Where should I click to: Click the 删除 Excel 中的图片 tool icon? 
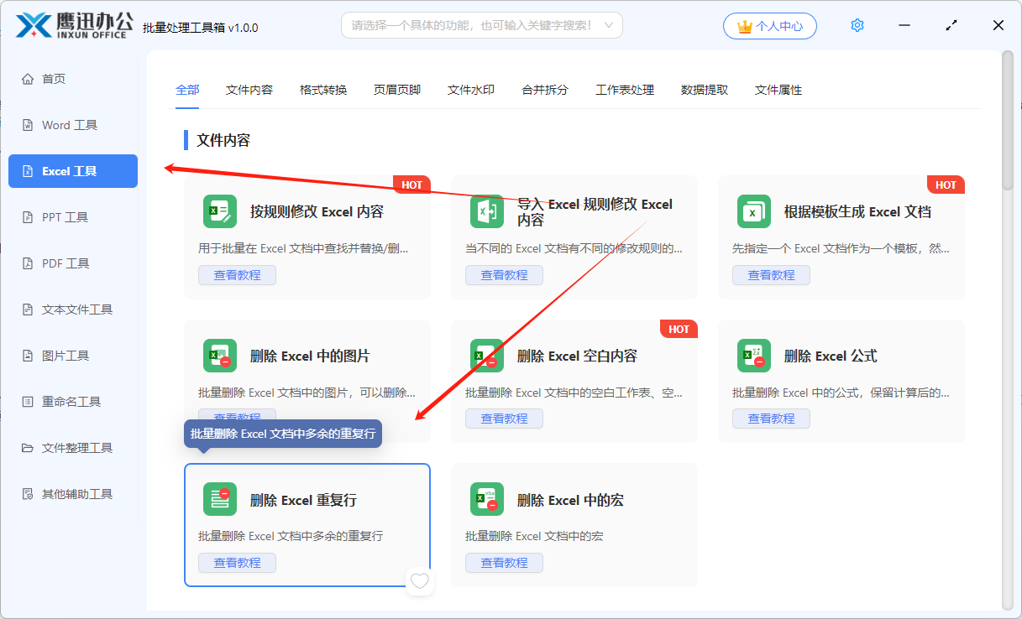click(219, 356)
